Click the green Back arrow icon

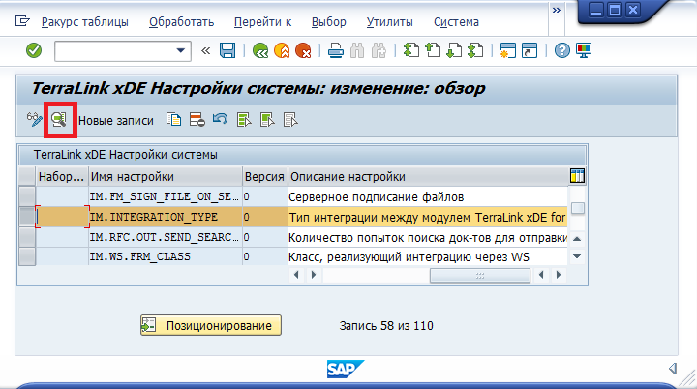(260, 50)
